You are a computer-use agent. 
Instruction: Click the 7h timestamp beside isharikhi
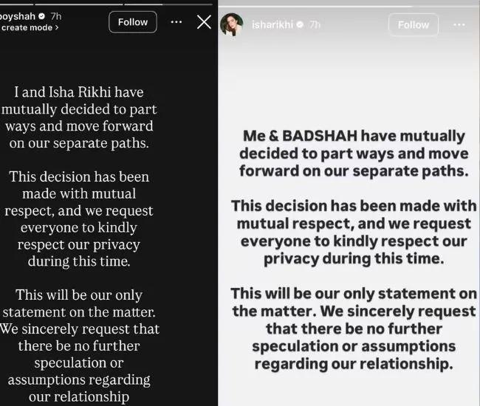tap(315, 24)
